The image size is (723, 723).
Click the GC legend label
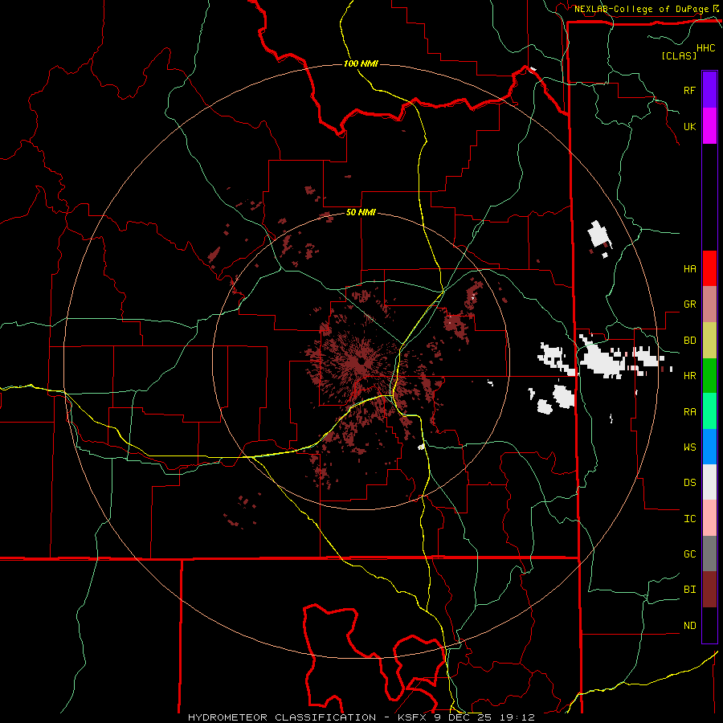(x=689, y=553)
